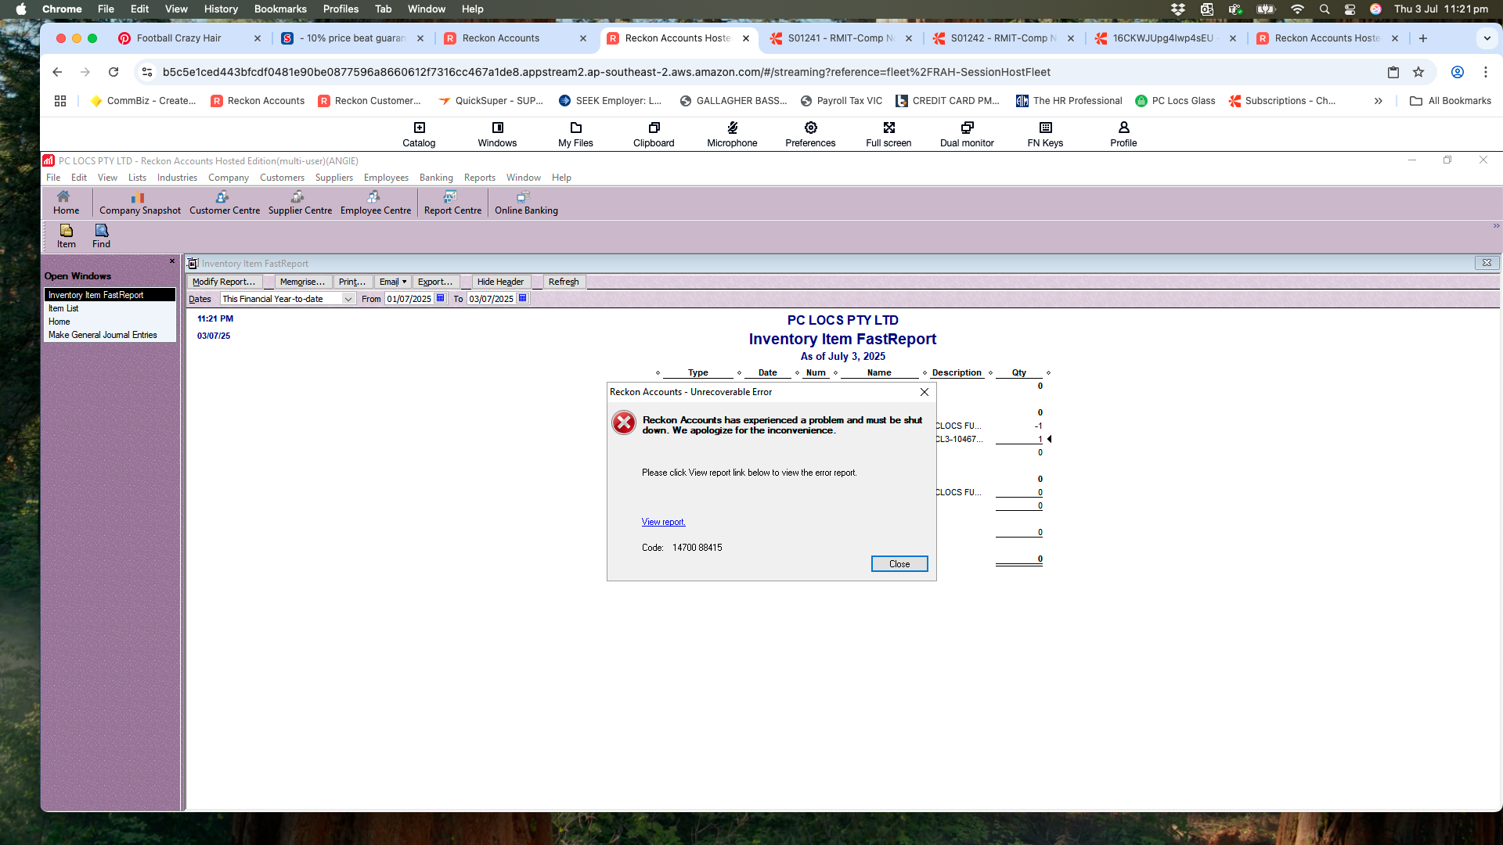The width and height of the screenshot is (1503, 845).
Task: Open the Banking menu
Action: coord(436,178)
